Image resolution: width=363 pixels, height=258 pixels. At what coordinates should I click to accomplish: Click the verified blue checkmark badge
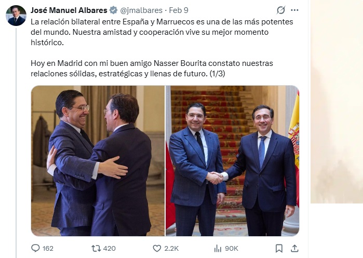tap(113, 10)
